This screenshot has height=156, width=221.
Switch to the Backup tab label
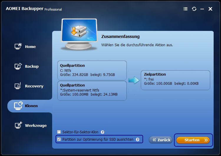32,66
